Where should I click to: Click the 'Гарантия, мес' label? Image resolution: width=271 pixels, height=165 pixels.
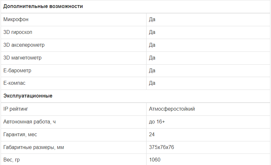20,135
